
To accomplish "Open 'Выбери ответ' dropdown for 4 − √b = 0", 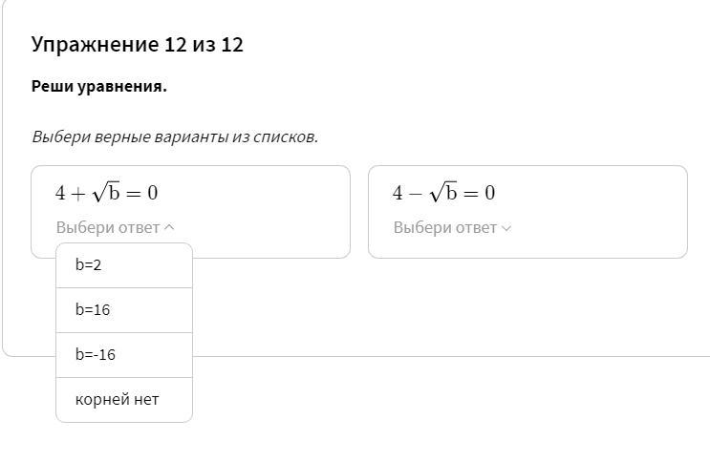I will coord(452,227).
